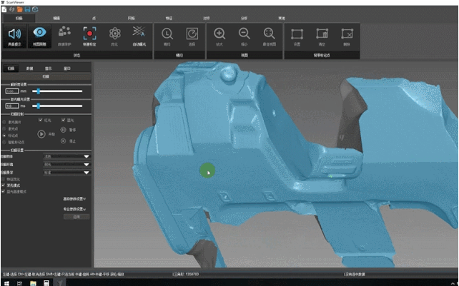The height and width of the screenshot is (286, 459).
Task: Click the zoom out magnifier icon
Action: pyautogui.click(x=245, y=36)
